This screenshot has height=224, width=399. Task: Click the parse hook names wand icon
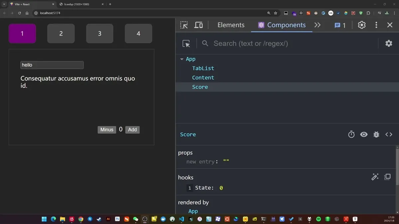(375, 177)
